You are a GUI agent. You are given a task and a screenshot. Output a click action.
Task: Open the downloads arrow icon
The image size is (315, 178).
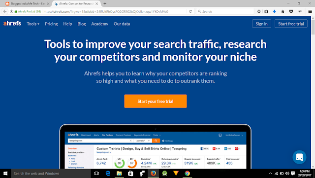tap(275, 11)
